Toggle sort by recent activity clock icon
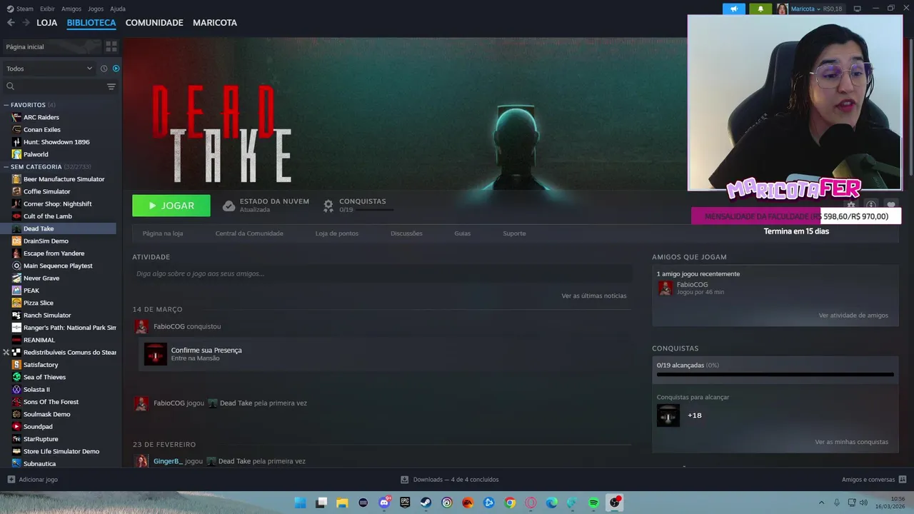The image size is (914, 514). (x=104, y=69)
